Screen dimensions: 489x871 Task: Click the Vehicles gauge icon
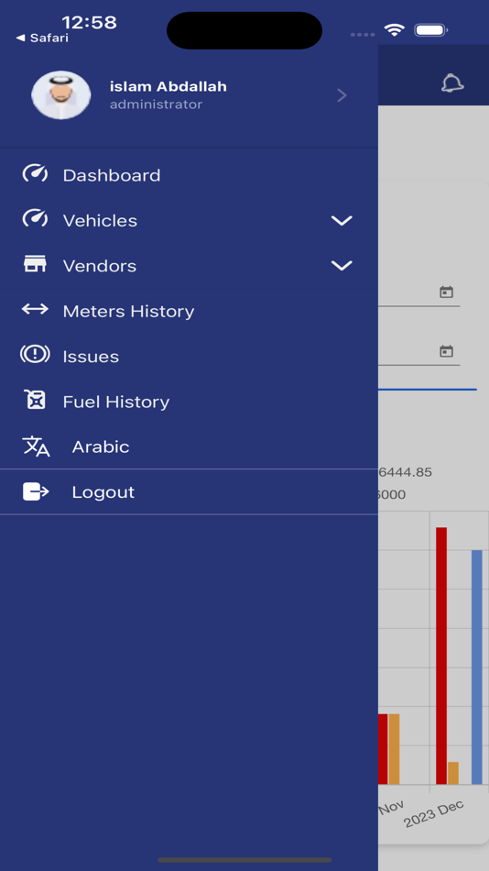point(35,219)
